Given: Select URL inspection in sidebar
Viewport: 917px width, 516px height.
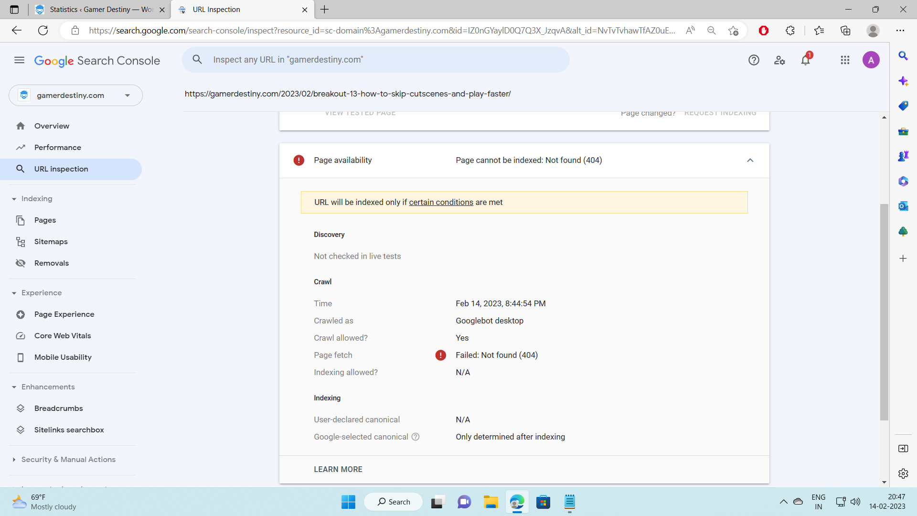Looking at the screenshot, I should (71, 169).
